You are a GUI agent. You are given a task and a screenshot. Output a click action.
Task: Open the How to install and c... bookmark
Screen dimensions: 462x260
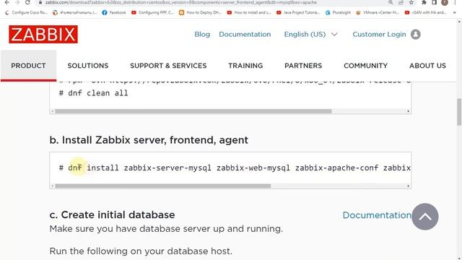[x=249, y=12]
